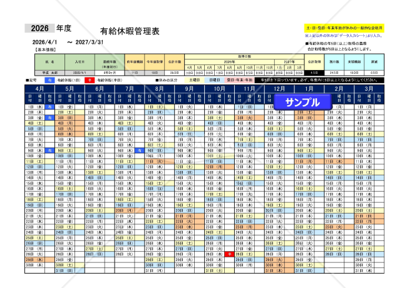Select the 12月 month header
The image size is (407, 288).
pyautogui.click(x=279, y=89)
